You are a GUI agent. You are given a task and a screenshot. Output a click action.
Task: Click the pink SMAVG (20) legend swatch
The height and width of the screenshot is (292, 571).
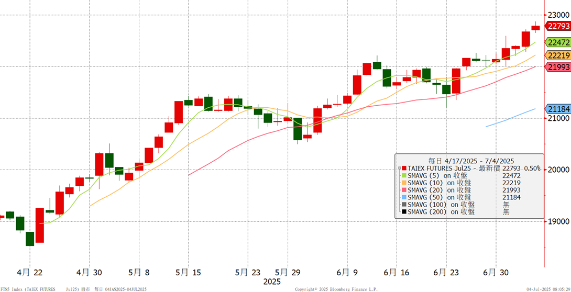pos(404,190)
